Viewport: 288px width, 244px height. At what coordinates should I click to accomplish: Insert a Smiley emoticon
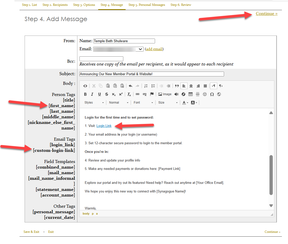(x=205, y=94)
